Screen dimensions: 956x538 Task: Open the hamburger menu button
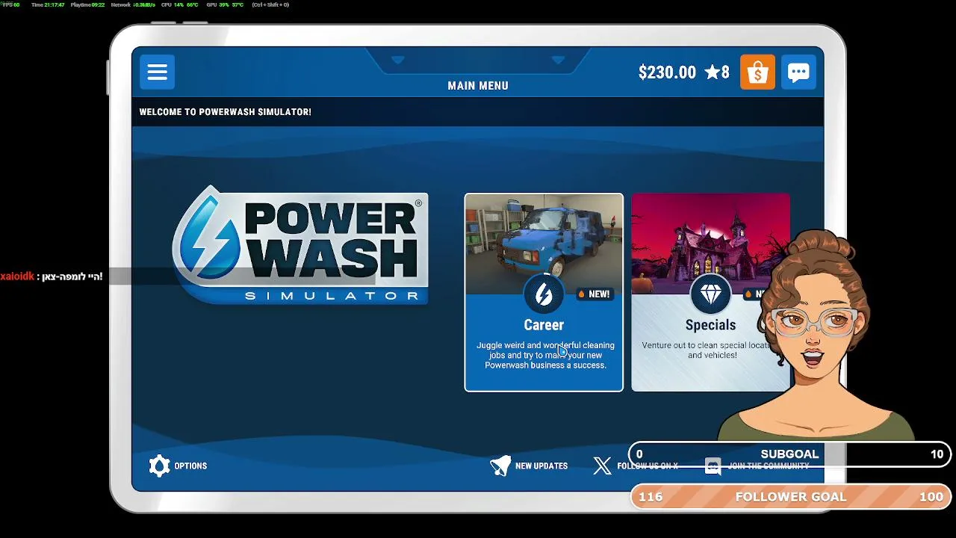point(157,72)
